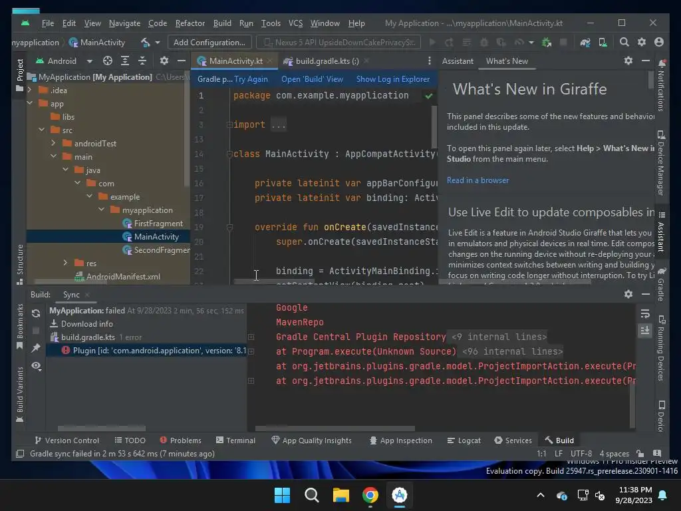Open Assistant panel settings gear
681x511 pixels.
pyautogui.click(x=628, y=61)
